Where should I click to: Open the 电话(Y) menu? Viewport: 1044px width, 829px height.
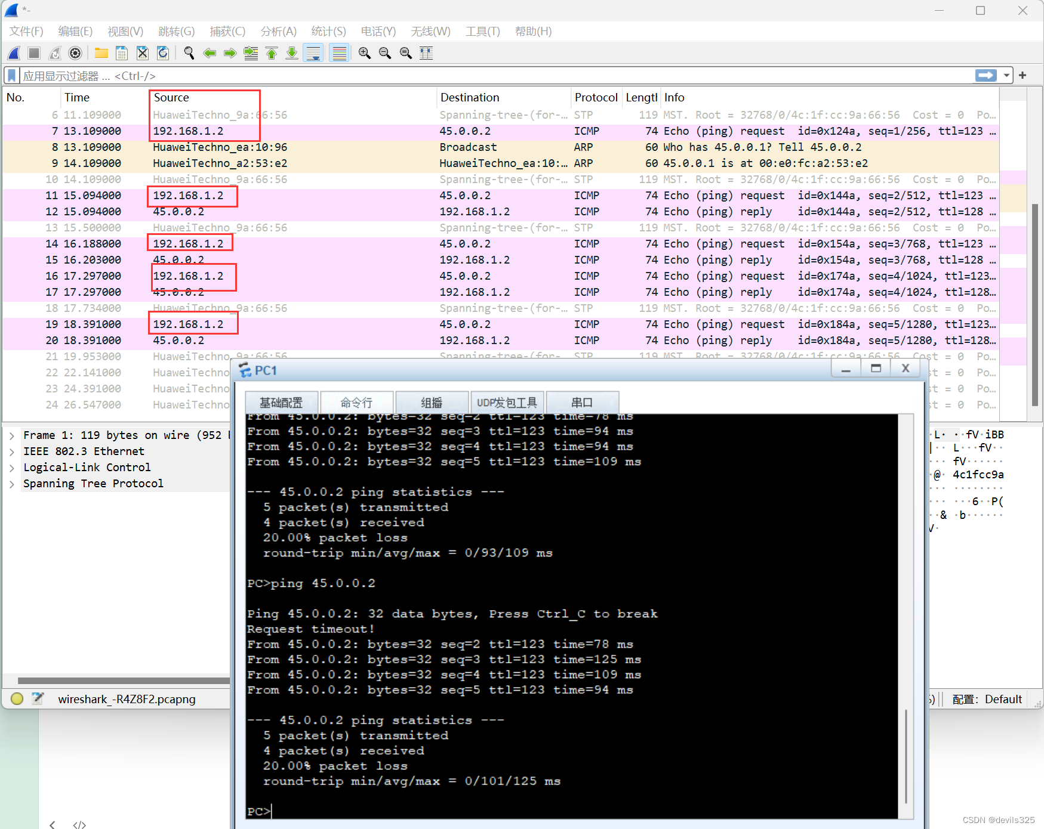[378, 31]
